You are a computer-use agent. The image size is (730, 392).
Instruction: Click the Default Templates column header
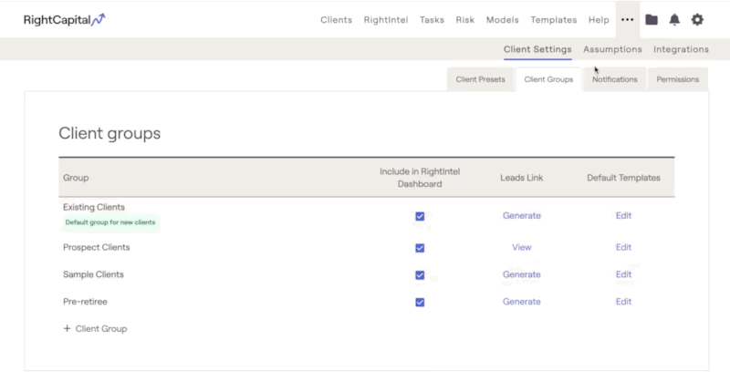(x=623, y=178)
